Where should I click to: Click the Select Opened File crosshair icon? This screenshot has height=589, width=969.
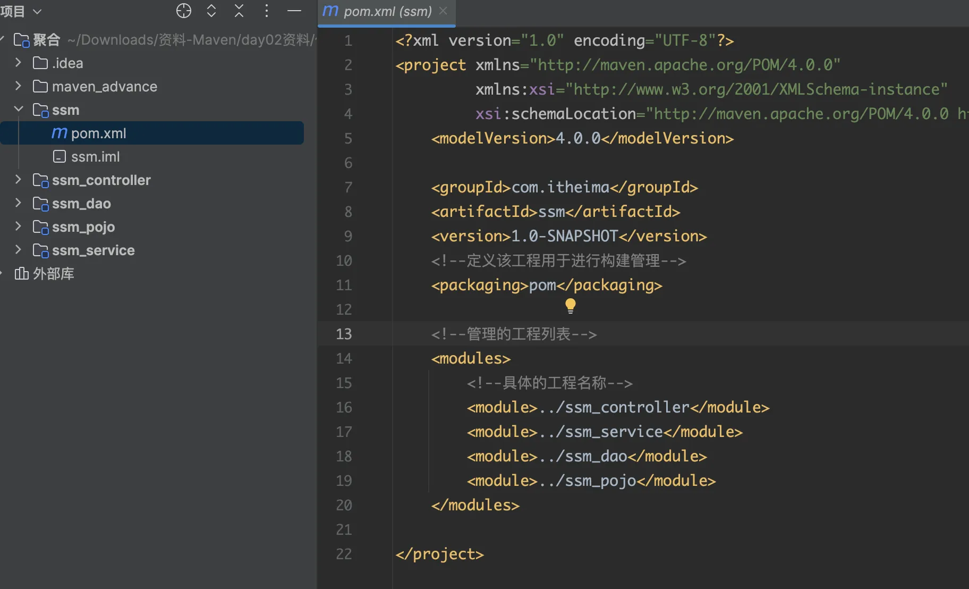pos(184,11)
